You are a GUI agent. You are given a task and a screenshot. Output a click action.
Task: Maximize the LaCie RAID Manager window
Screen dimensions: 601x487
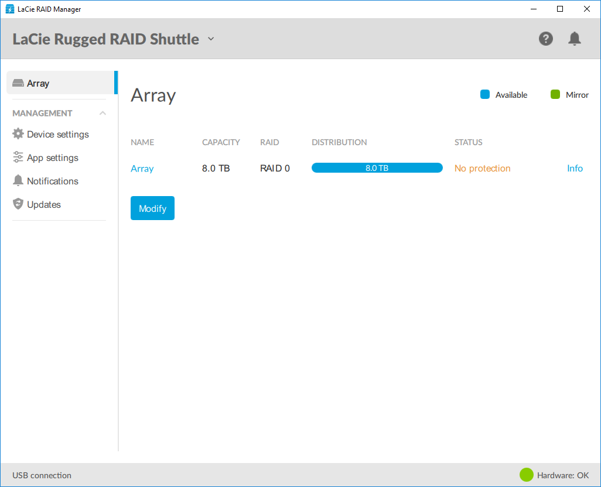[559, 9]
